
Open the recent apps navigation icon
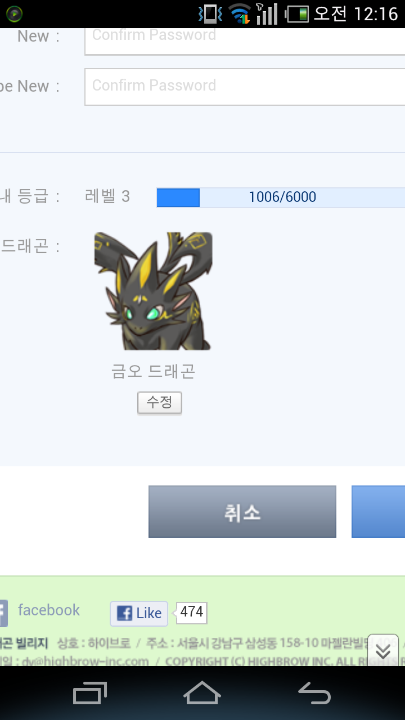90,693
